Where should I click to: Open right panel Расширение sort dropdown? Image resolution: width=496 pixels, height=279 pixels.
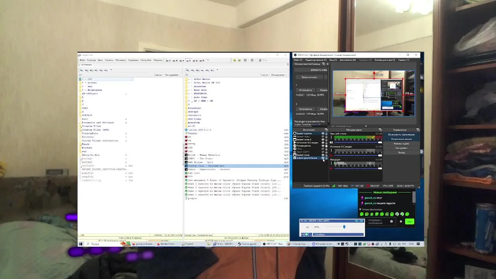point(279,75)
